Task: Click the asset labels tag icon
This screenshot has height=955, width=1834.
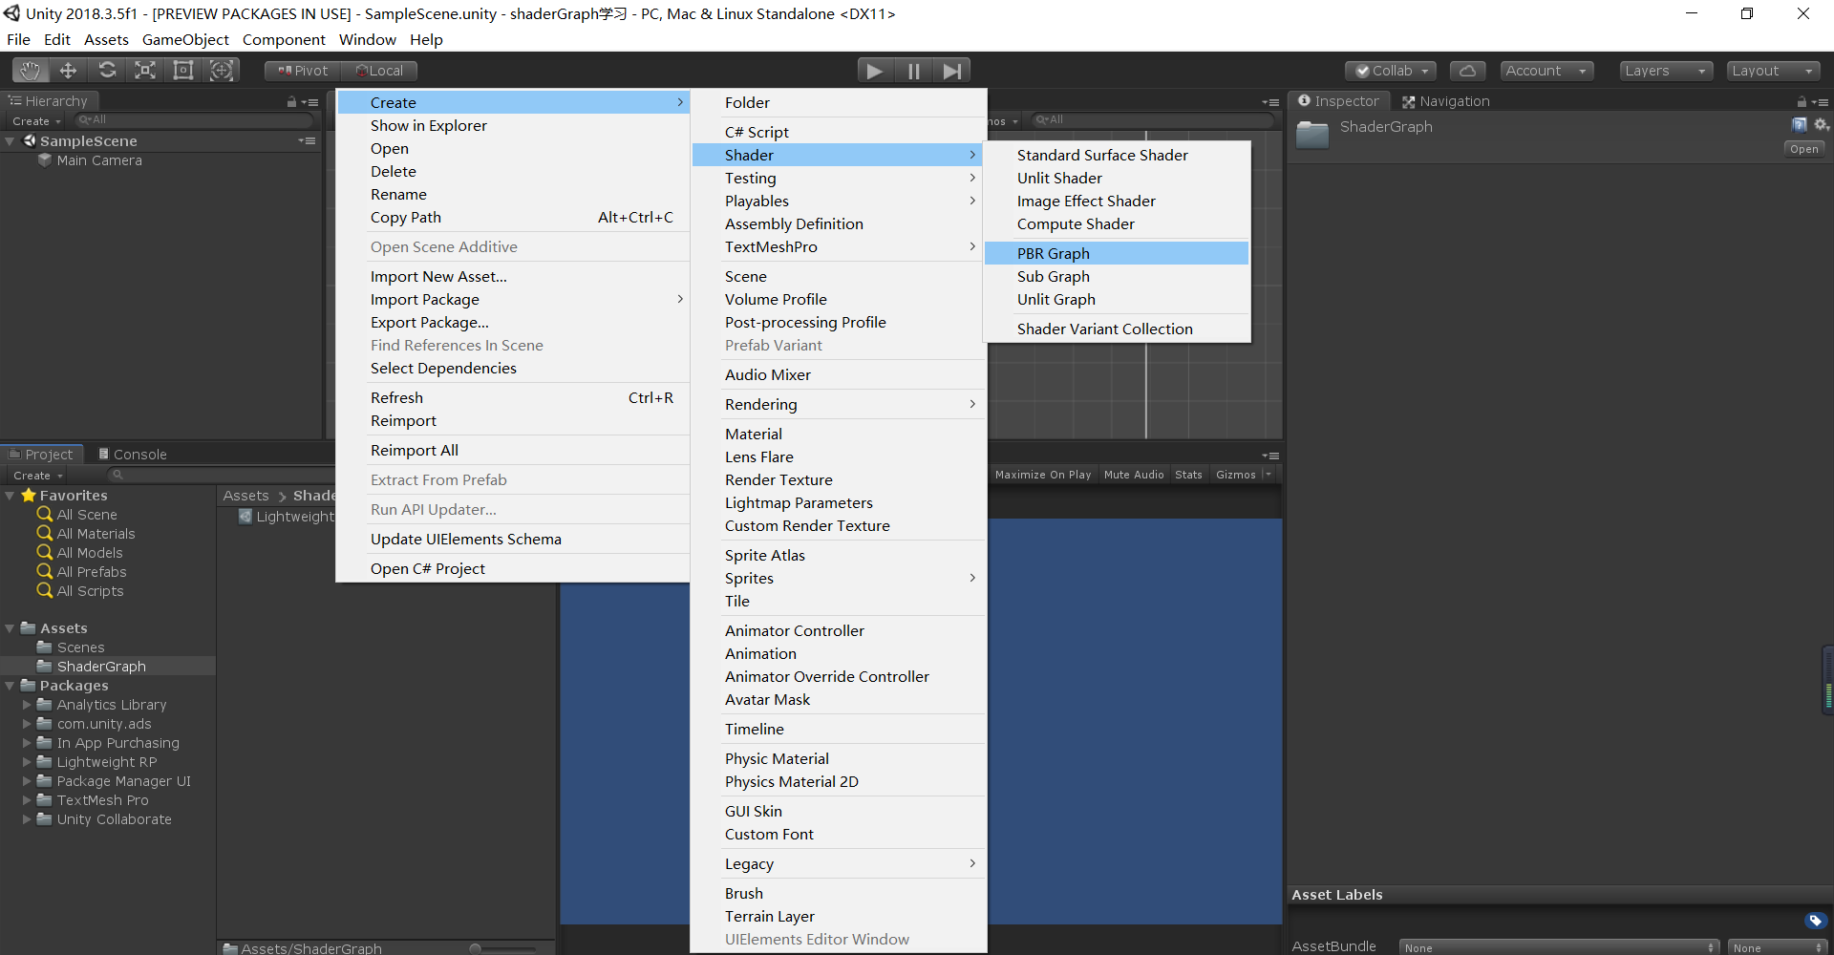Action: (1815, 921)
